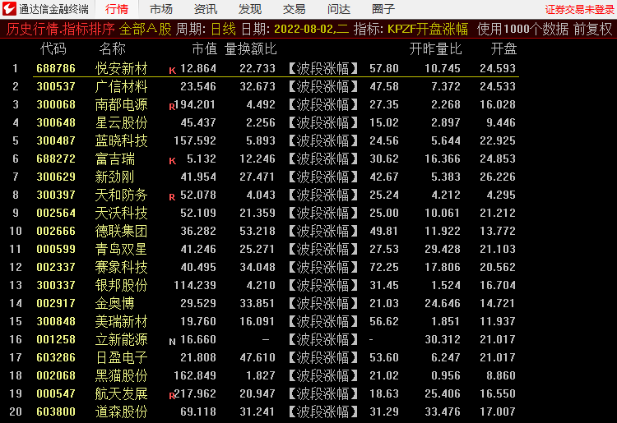
Task: Select stock code 300397
Action: (56, 195)
